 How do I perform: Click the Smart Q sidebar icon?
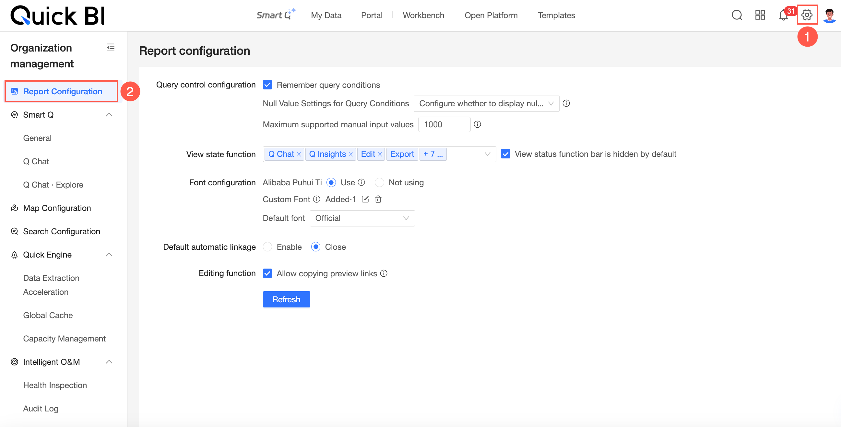pyautogui.click(x=14, y=115)
